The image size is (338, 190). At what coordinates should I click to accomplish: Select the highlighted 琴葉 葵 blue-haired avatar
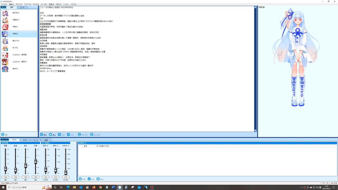[x=5, y=34]
